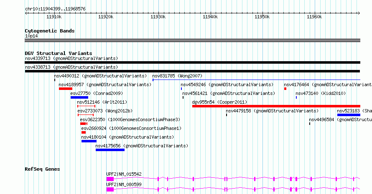Viewport: 372px width, 194px height.
Task: Click the 11920k ruler tick label
Action: [106, 17]
